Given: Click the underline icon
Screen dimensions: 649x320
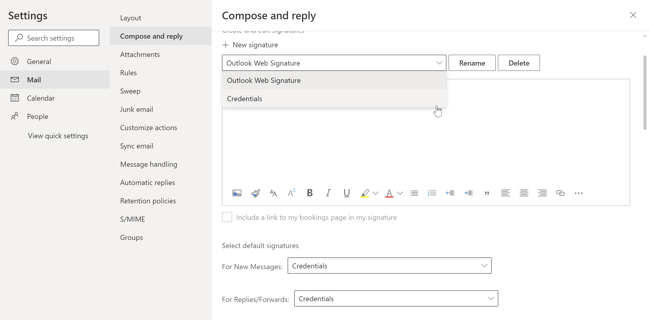Looking at the screenshot, I should click(x=346, y=193).
